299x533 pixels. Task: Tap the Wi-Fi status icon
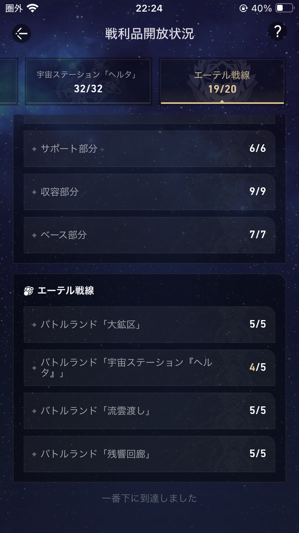(x=33, y=8)
